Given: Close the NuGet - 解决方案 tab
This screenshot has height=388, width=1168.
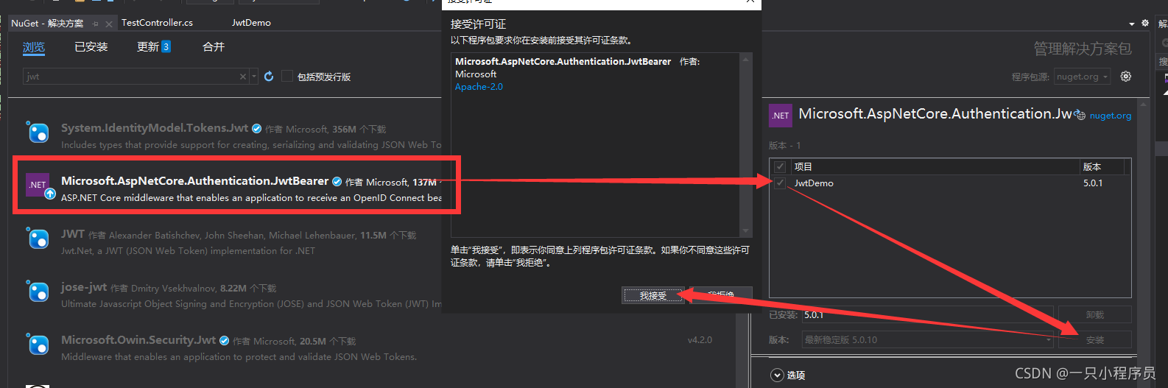Looking at the screenshot, I should 109,24.
